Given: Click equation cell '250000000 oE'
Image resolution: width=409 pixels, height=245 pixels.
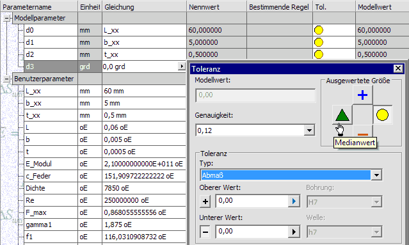Looking at the screenshot, I should point(144,200).
